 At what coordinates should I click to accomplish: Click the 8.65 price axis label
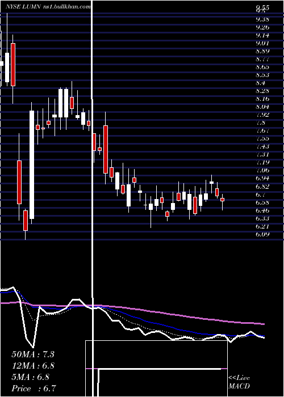(x=262, y=67)
